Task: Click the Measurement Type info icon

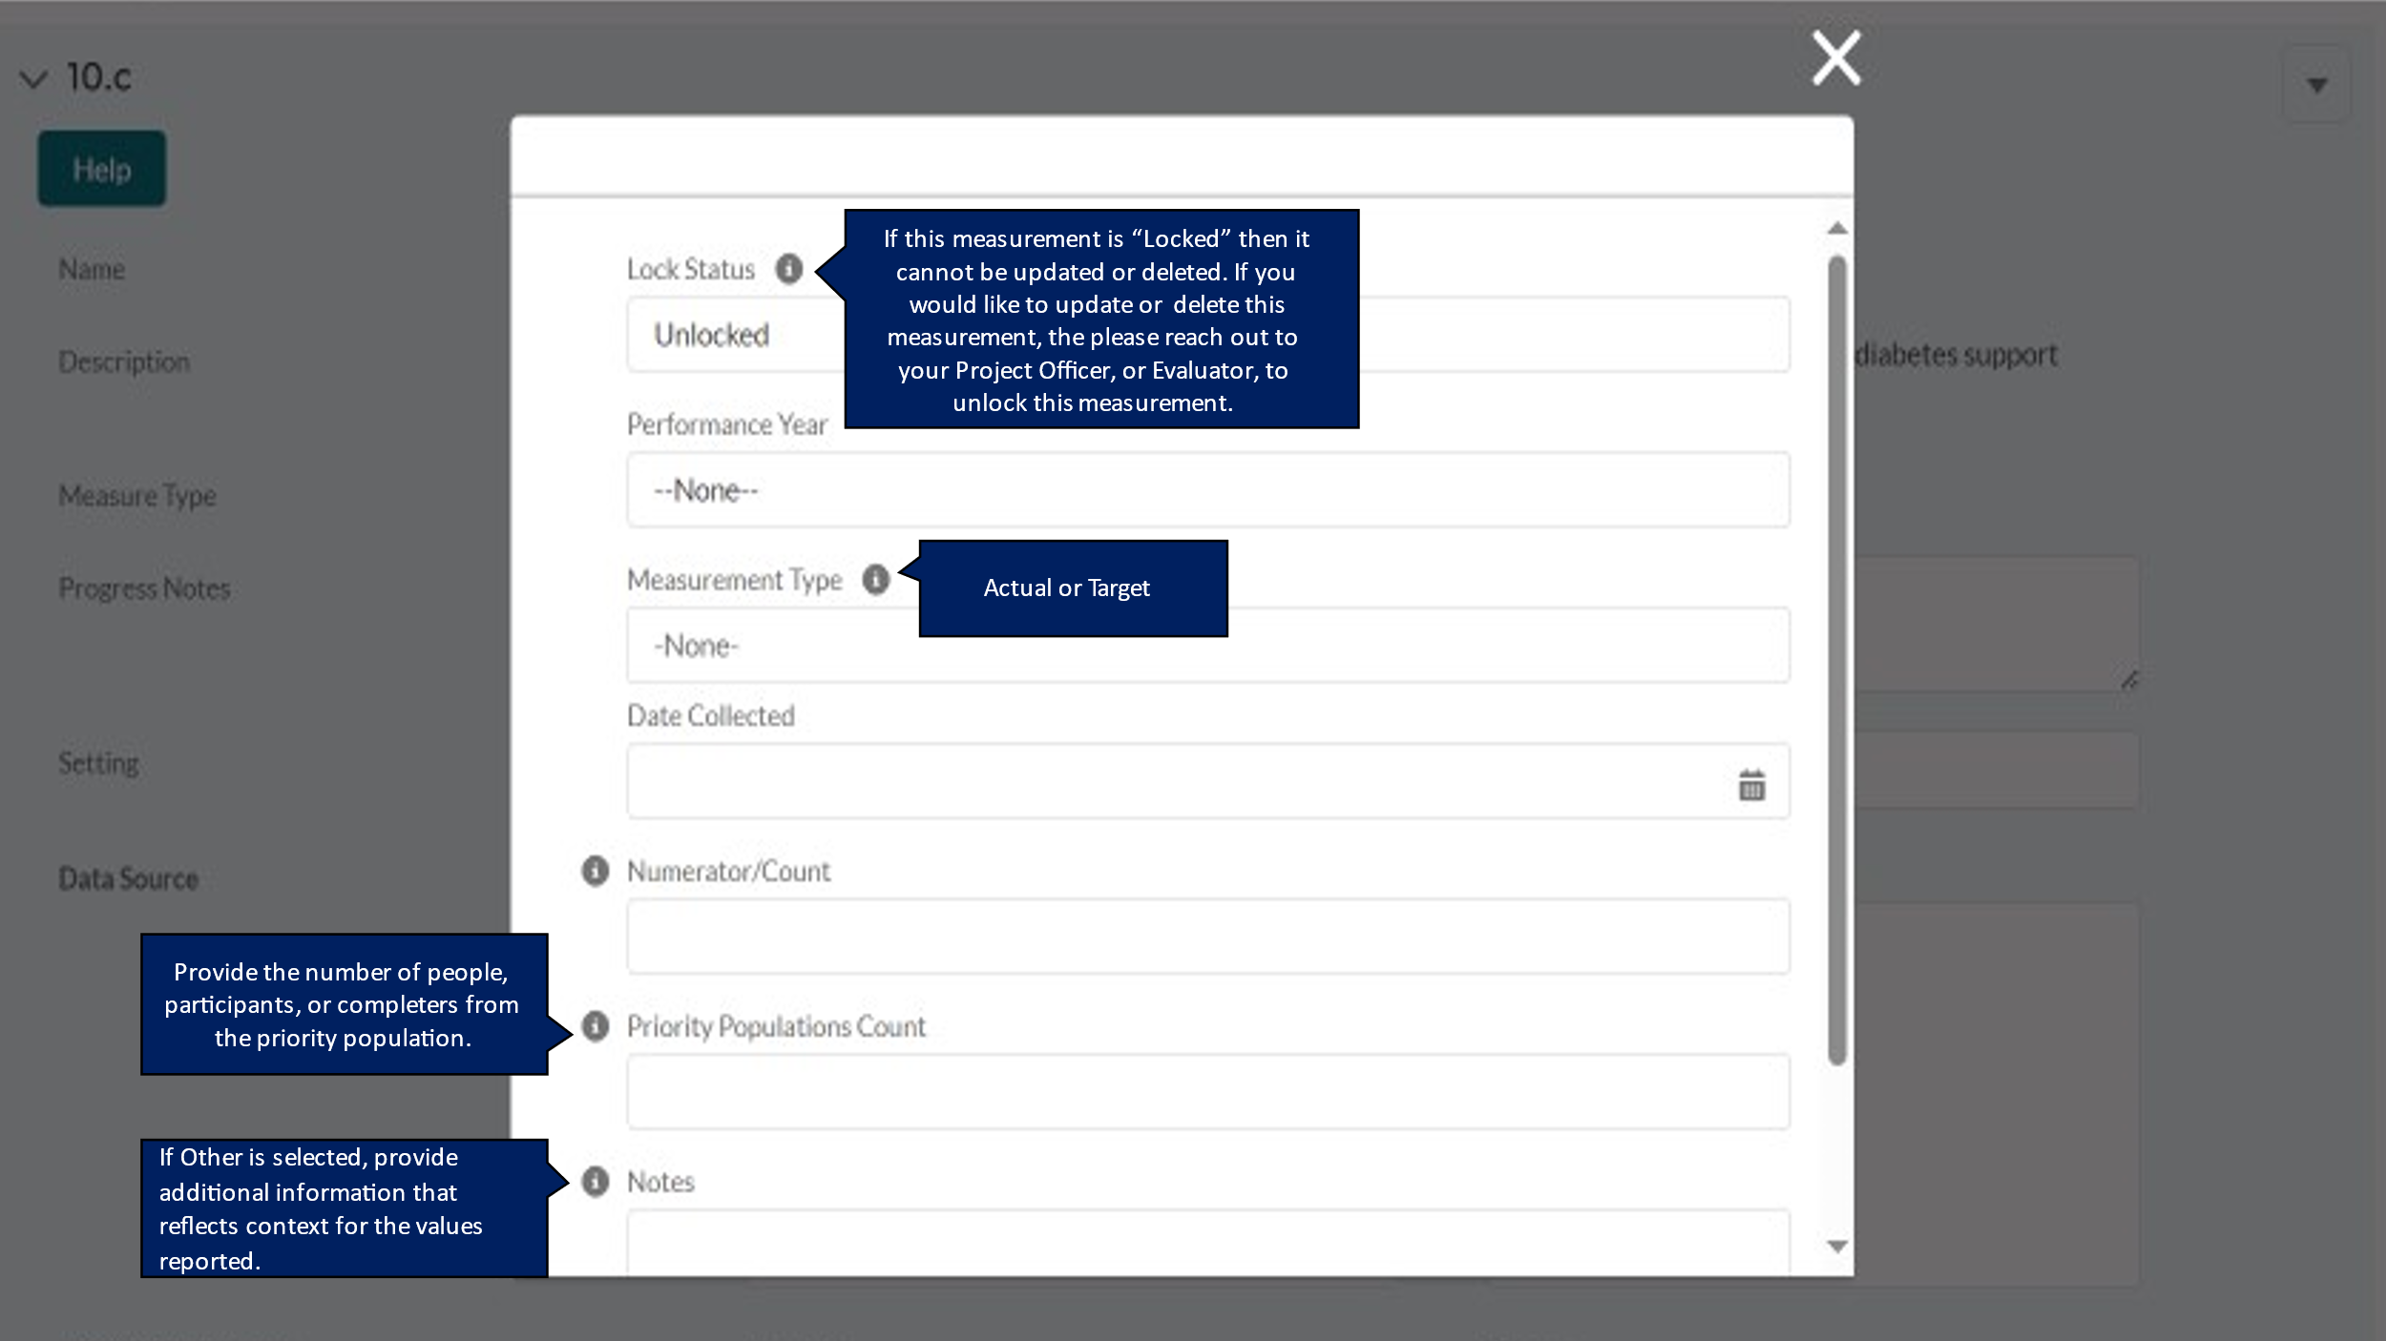Action: (x=875, y=579)
